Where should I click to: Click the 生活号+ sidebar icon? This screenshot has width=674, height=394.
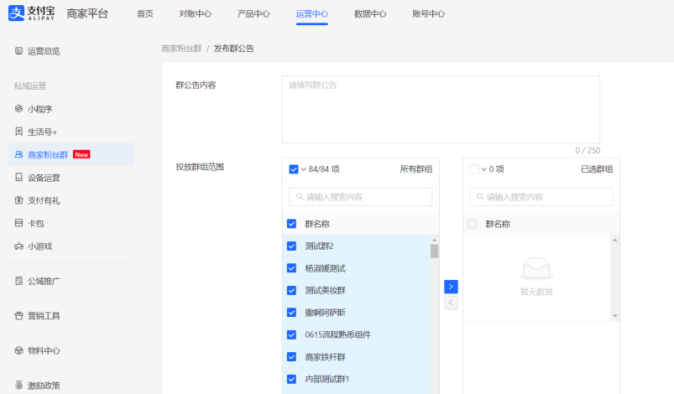[18, 132]
